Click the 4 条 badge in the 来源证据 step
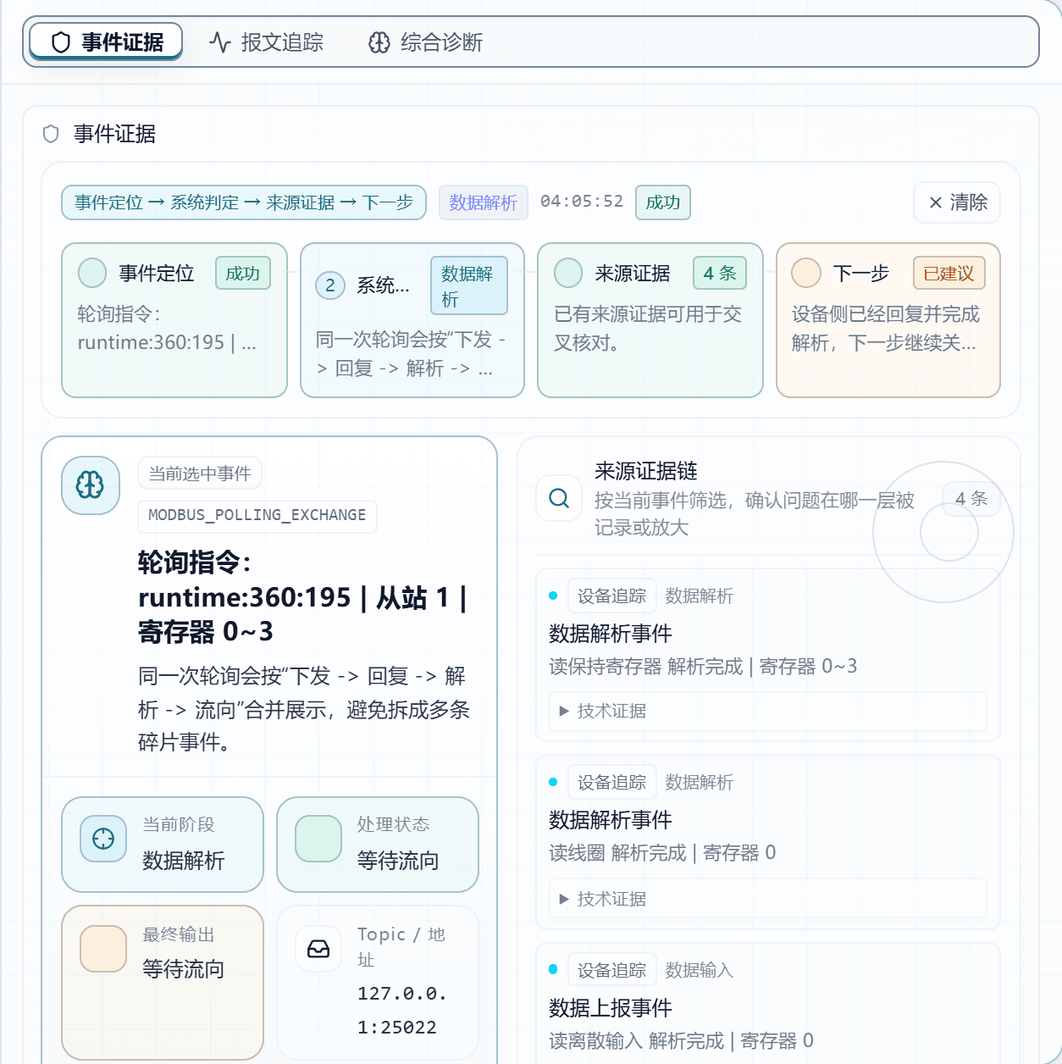 click(x=720, y=273)
